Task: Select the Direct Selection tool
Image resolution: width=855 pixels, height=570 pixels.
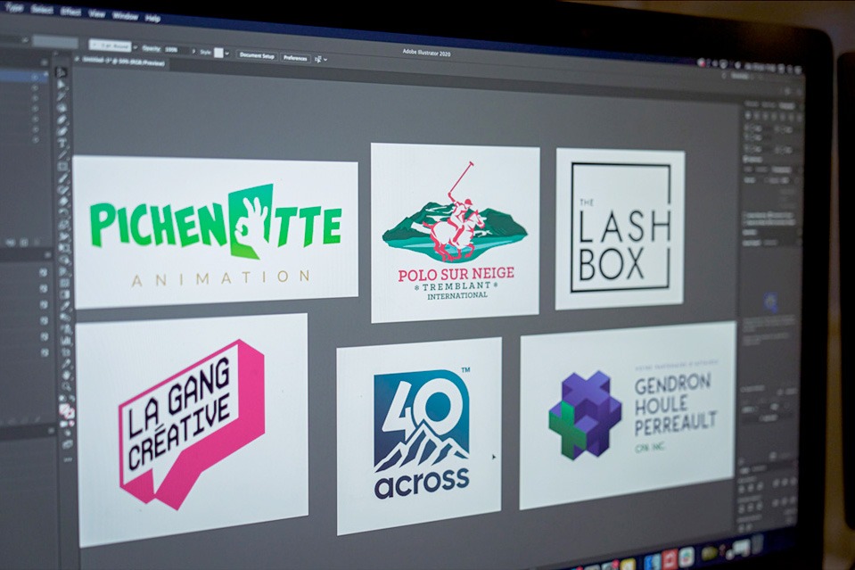Action: pos(61,84)
